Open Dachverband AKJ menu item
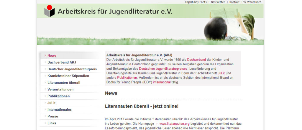This screenshot has height=130, width=302. (62, 62)
